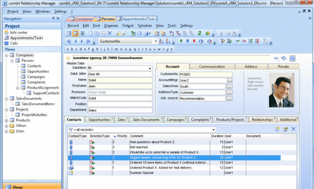The height and width of the screenshot is (189, 314).
Task: Click the filter with pencil icon
Action: click(223, 41)
